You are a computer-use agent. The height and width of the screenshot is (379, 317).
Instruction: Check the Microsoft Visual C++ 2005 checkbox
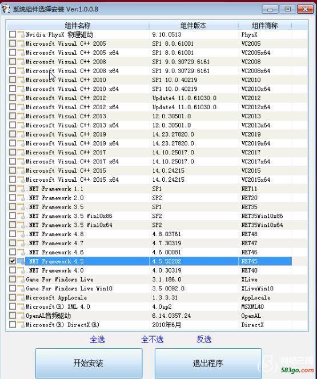13,43
